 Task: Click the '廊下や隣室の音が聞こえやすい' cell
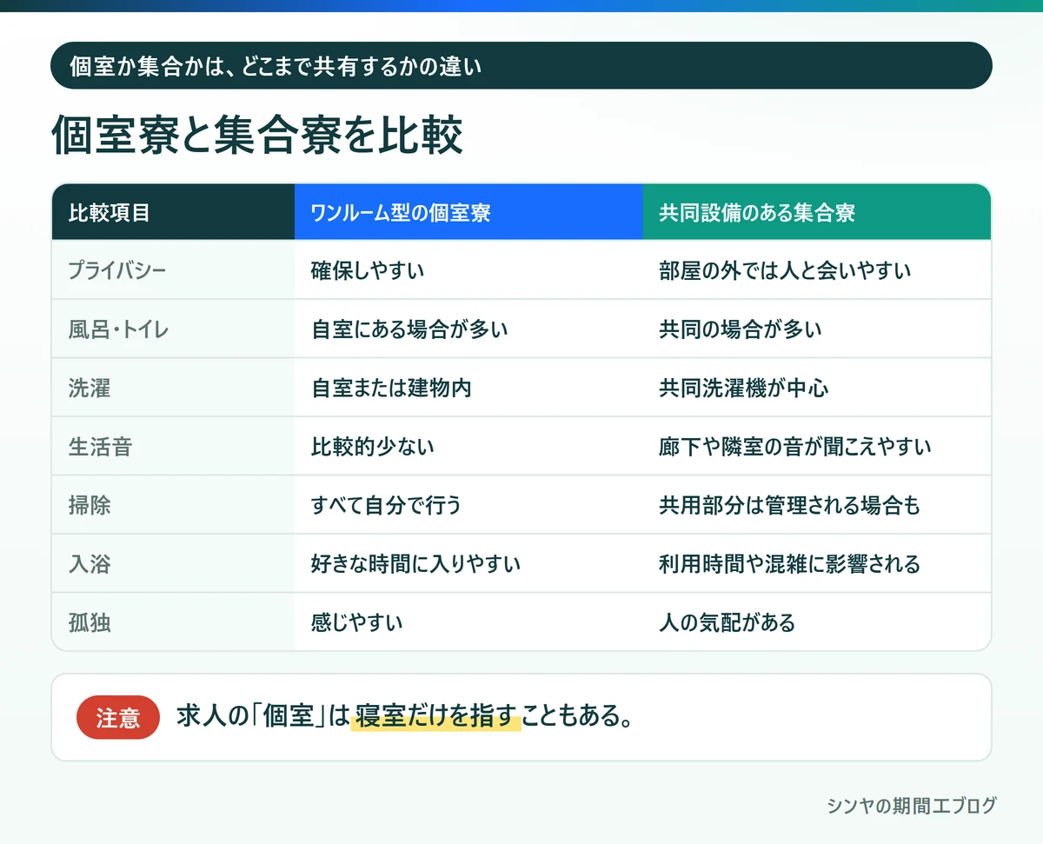point(817,447)
